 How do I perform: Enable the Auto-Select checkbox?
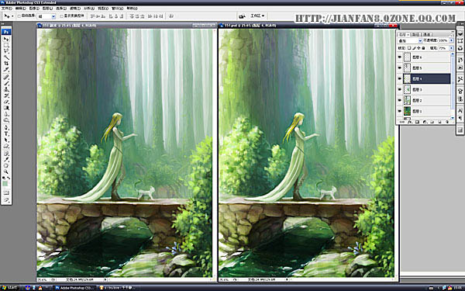click(x=19, y=16)
